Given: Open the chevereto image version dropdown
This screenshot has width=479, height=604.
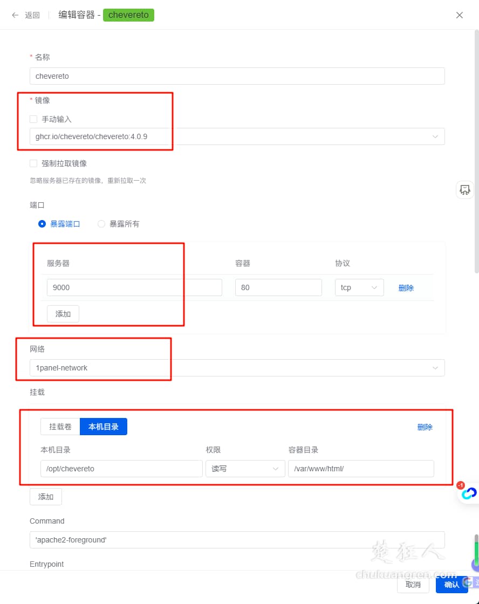Looking at the screenshot, I should 435,136.
